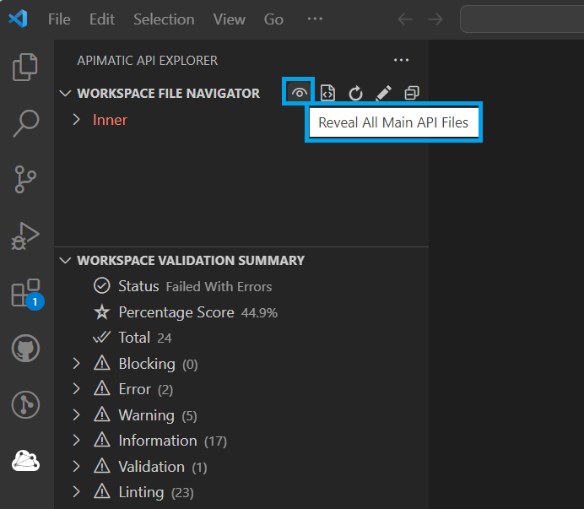Open the View menu
Screen dimensions: 584x509
pyautogui.click(x=229, y=19)
